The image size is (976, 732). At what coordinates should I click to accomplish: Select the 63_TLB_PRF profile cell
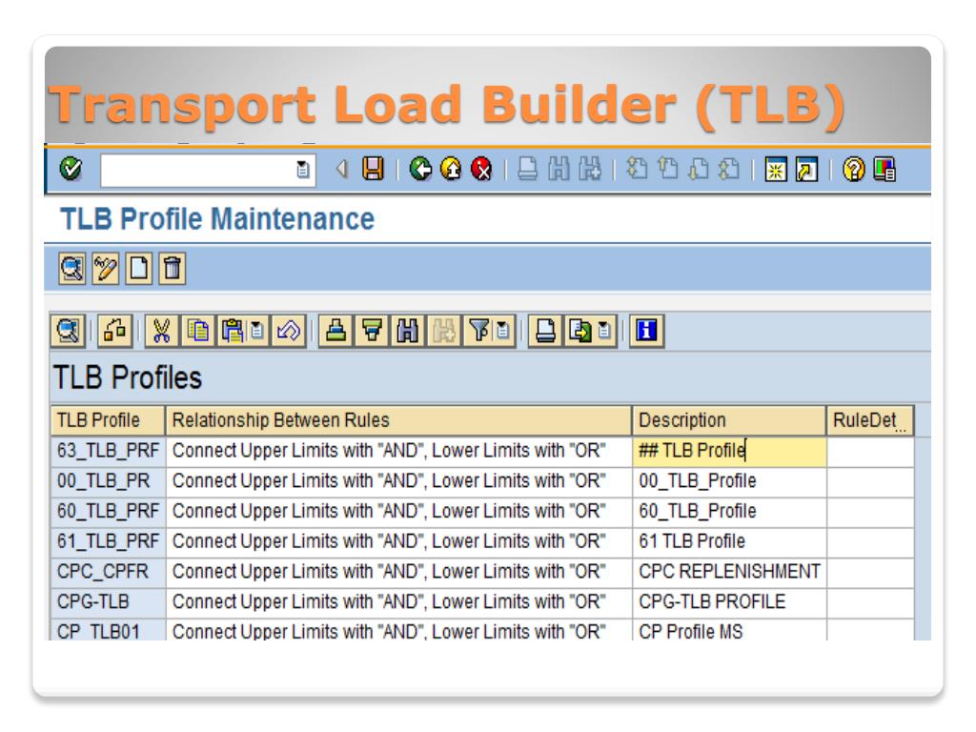(109, 451)
